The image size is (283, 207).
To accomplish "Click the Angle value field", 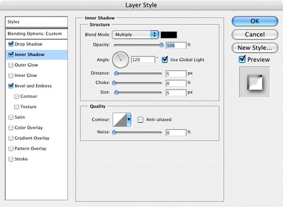I will (x=143, y=60).
